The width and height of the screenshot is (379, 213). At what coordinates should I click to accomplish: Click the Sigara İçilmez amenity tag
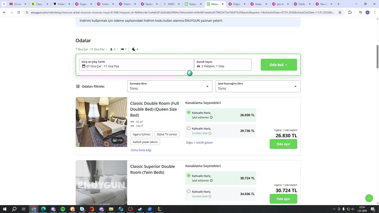[142, 134]
